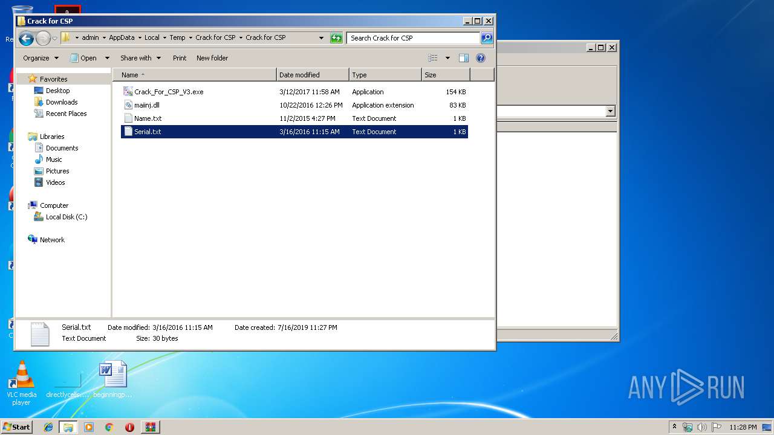The image size is (774, 435).
Task: Click the maiinj.dll file name
Action: [147, 105]
